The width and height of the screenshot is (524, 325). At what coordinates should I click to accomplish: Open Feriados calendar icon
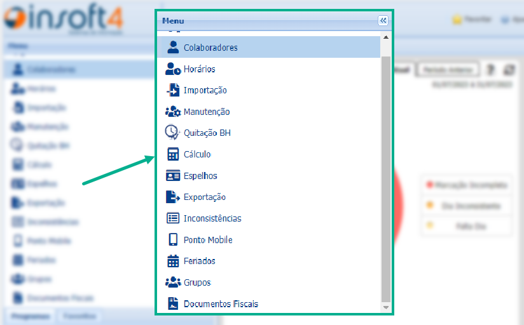(172, 261)
